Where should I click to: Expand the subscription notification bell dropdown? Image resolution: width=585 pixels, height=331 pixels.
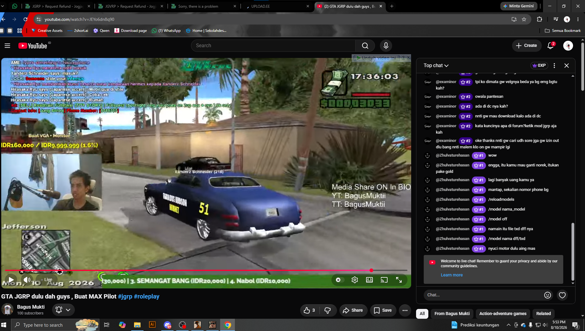tap(63, 310)
